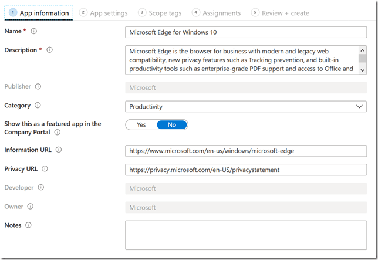The width and height of the screenshot is (378, 260).
Task: Open the Category dropdown showing Productivity
Action: pyautogui.click(x=246, y=107)
